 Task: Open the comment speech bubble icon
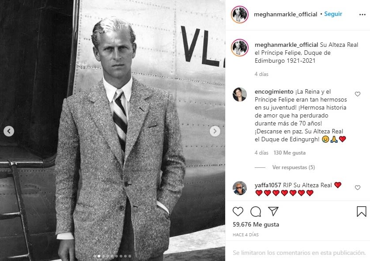pos(256,212)
